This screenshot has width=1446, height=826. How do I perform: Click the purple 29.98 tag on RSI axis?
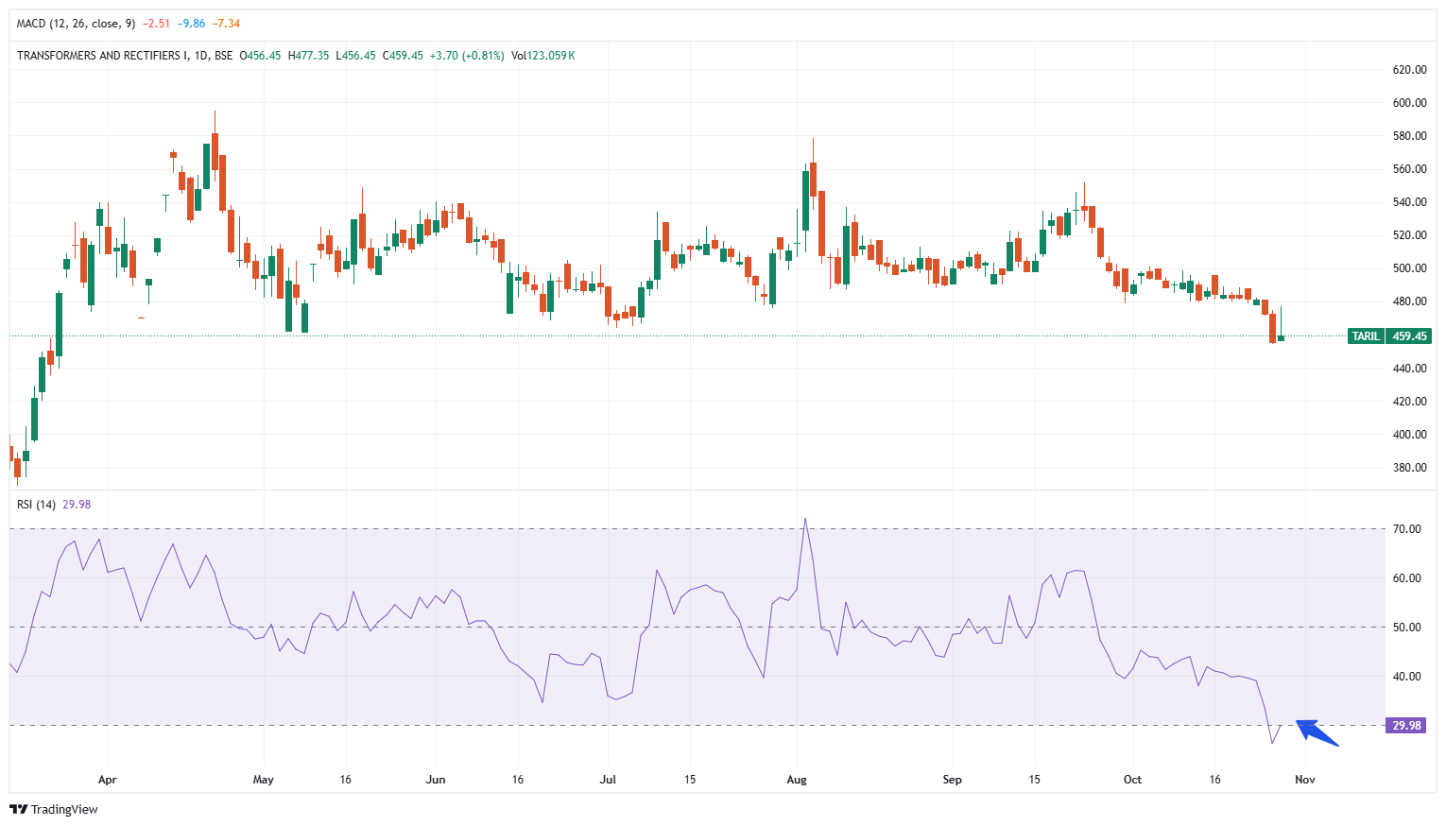(x=1405, y=726)
